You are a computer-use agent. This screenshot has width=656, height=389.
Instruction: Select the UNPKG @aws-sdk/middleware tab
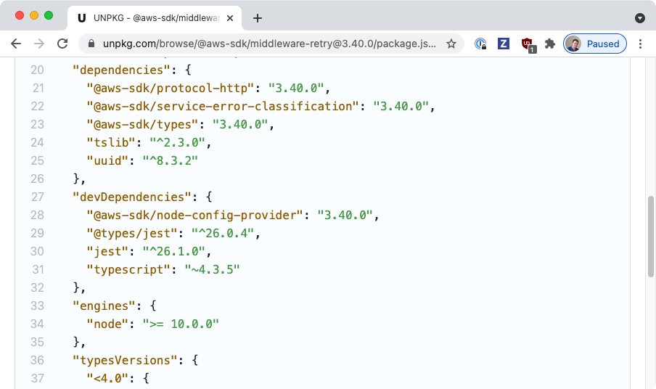(155, 18)
